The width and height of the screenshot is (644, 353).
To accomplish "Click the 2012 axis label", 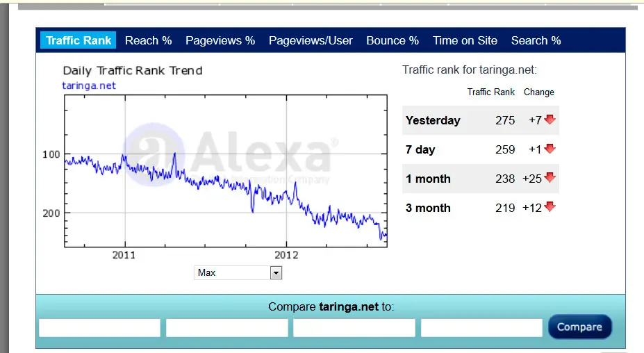I will pyautogui.click(x=286, y=255).
